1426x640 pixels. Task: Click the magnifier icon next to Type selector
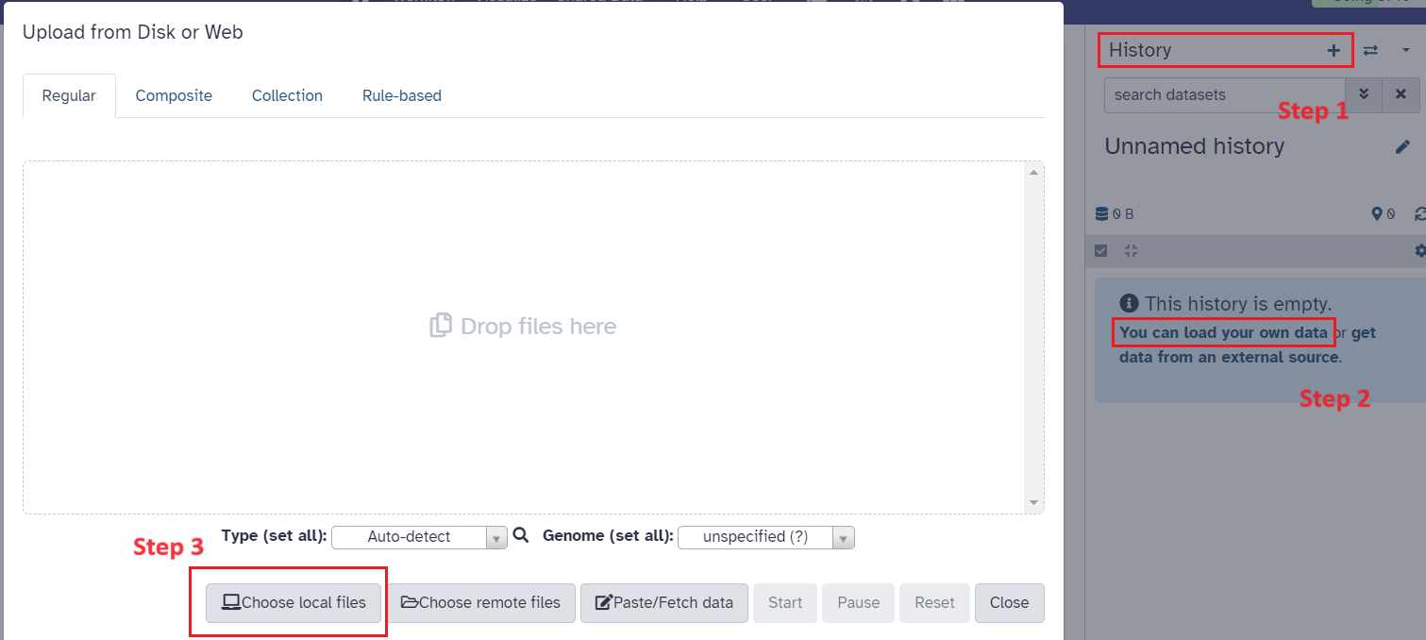[520, 536]
